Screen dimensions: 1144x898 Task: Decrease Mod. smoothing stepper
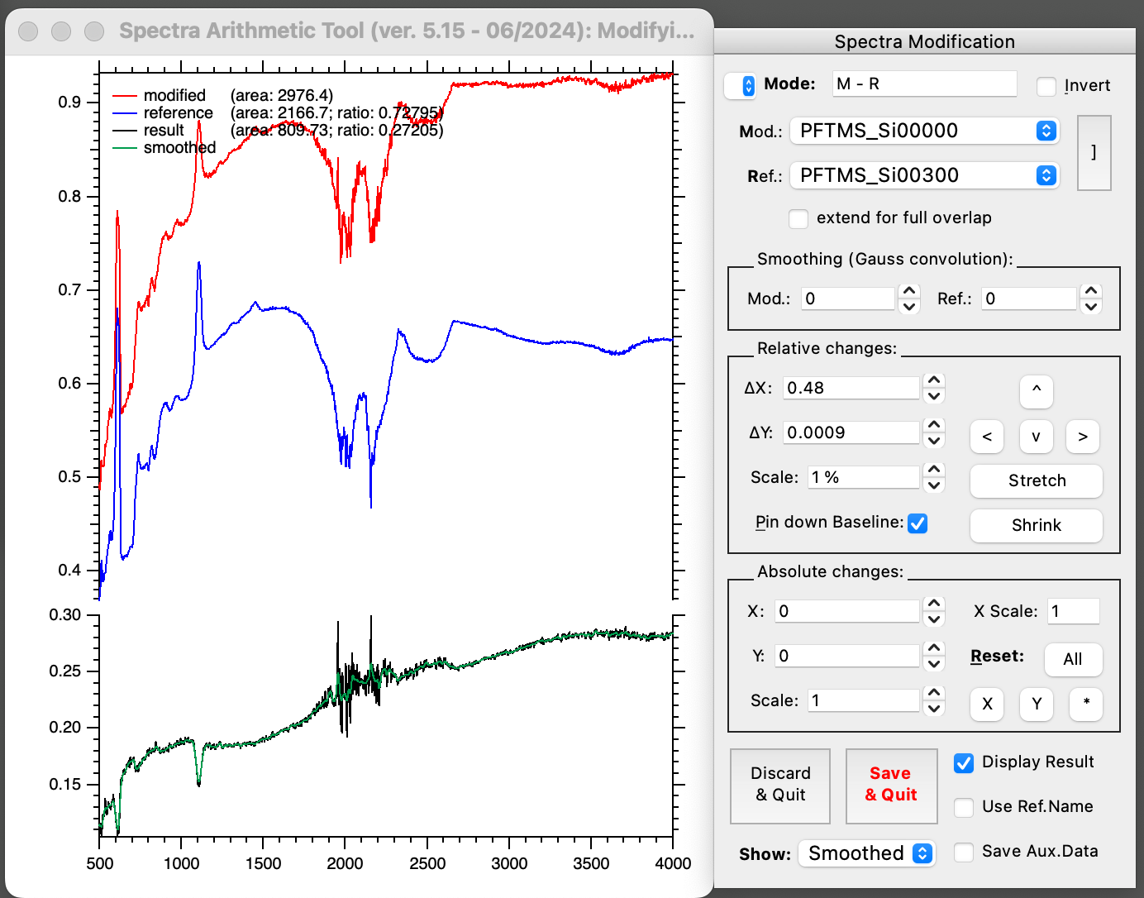[x=909, y=306]
